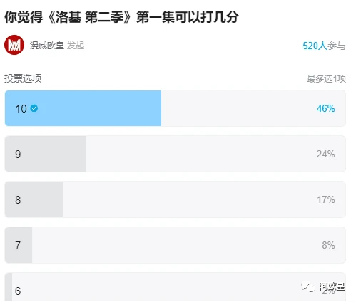Screen dimensions: 356x302
Task: Click the 520人参与 participant count
Action: tap(324, 46)
